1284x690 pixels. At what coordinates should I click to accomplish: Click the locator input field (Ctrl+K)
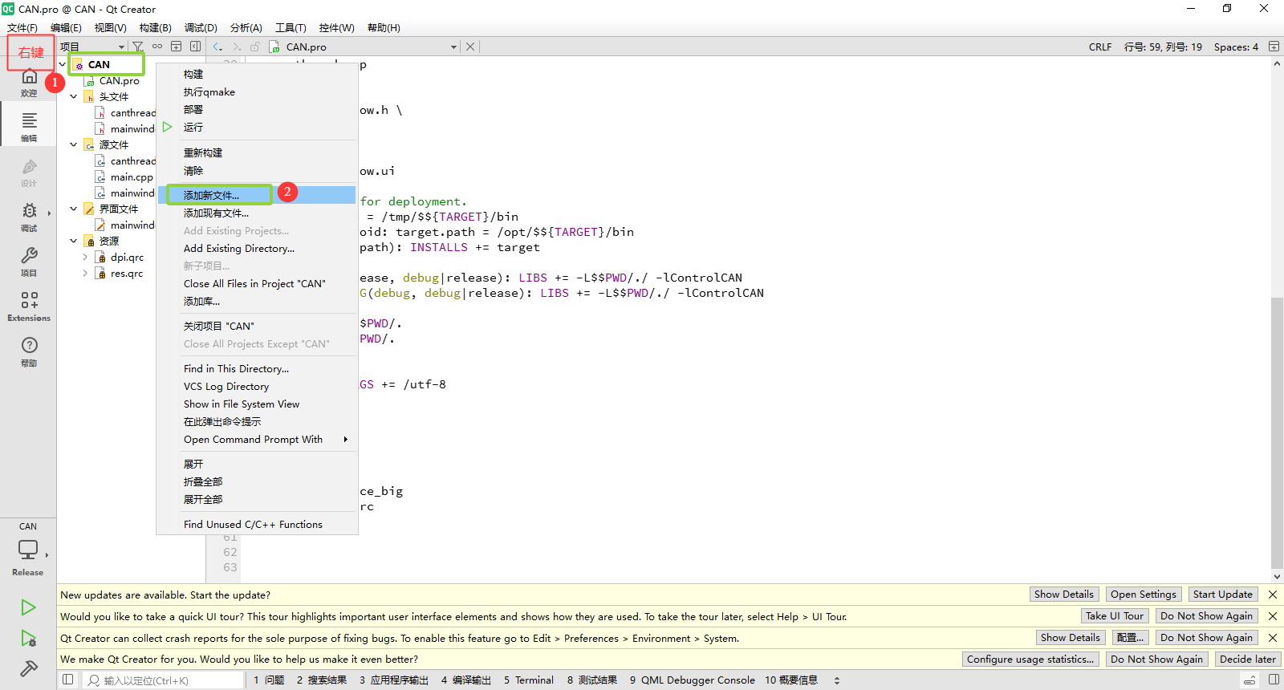click(164, 680)
